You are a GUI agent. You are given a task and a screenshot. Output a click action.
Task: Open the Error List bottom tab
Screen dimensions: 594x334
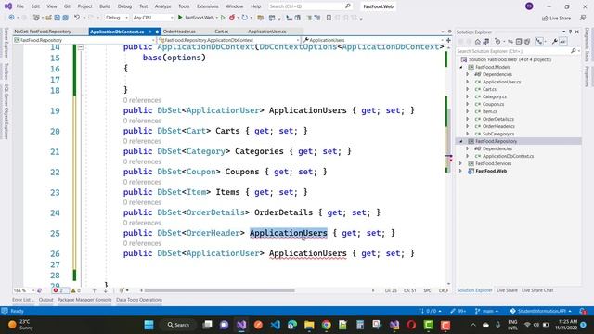[x=22, y=300]
